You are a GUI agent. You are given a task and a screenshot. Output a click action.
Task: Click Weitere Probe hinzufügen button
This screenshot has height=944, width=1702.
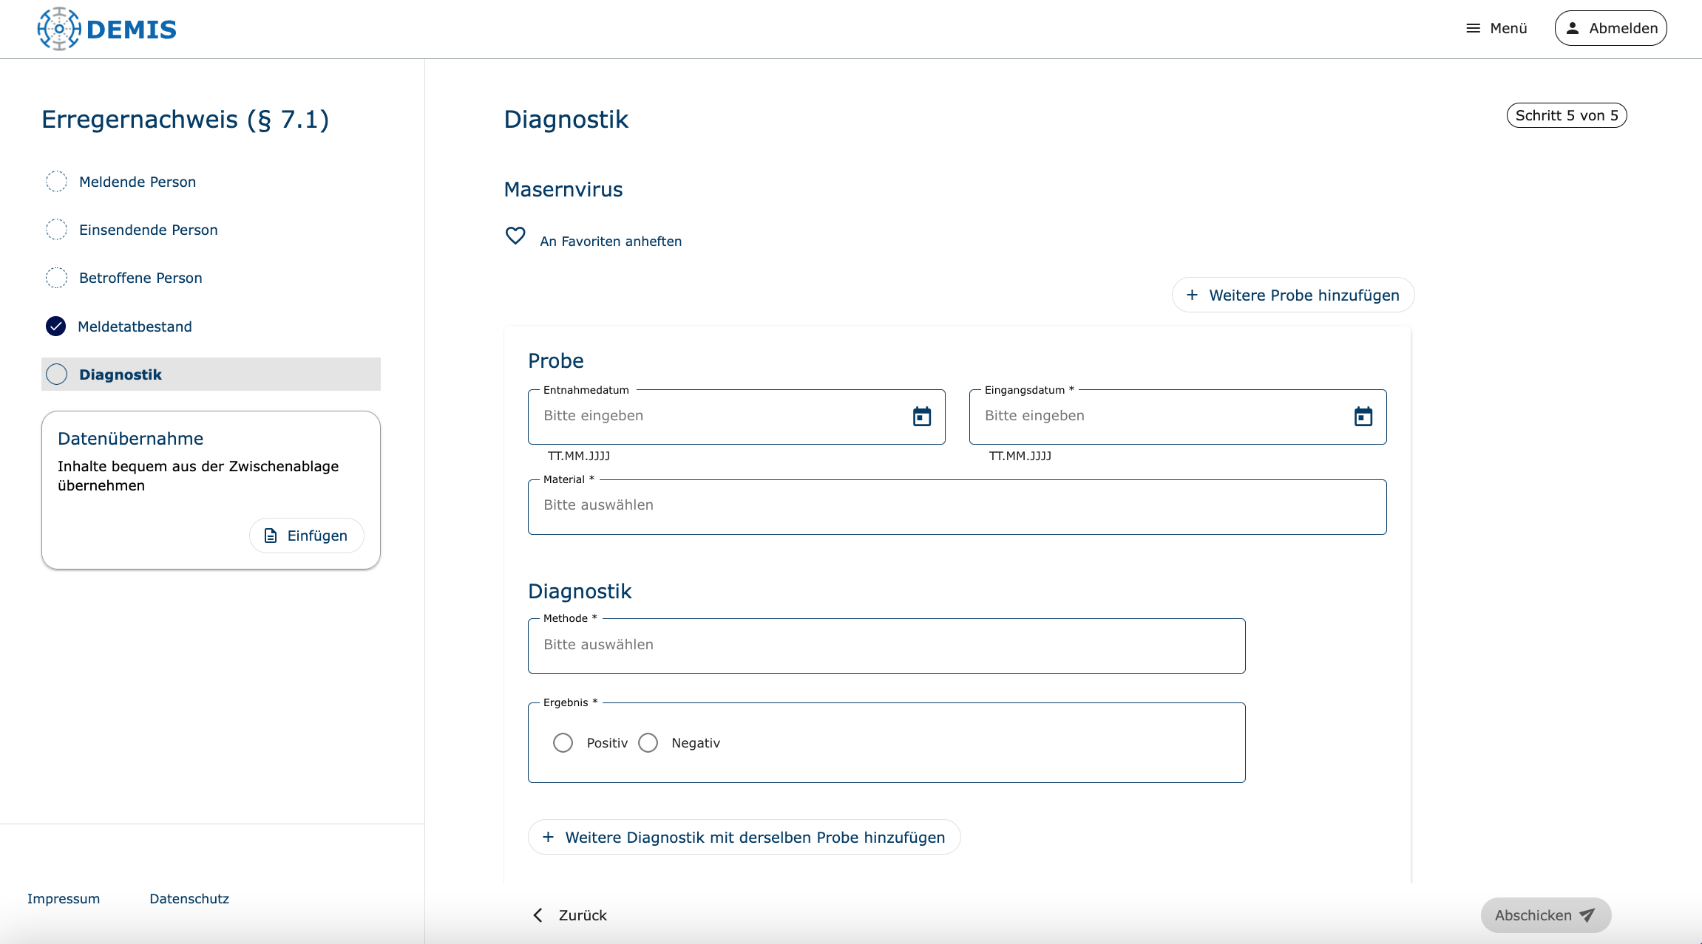(x=1292, y=295)
